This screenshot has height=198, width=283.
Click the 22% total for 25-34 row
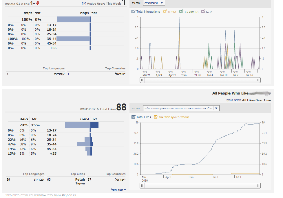point(12,140)
